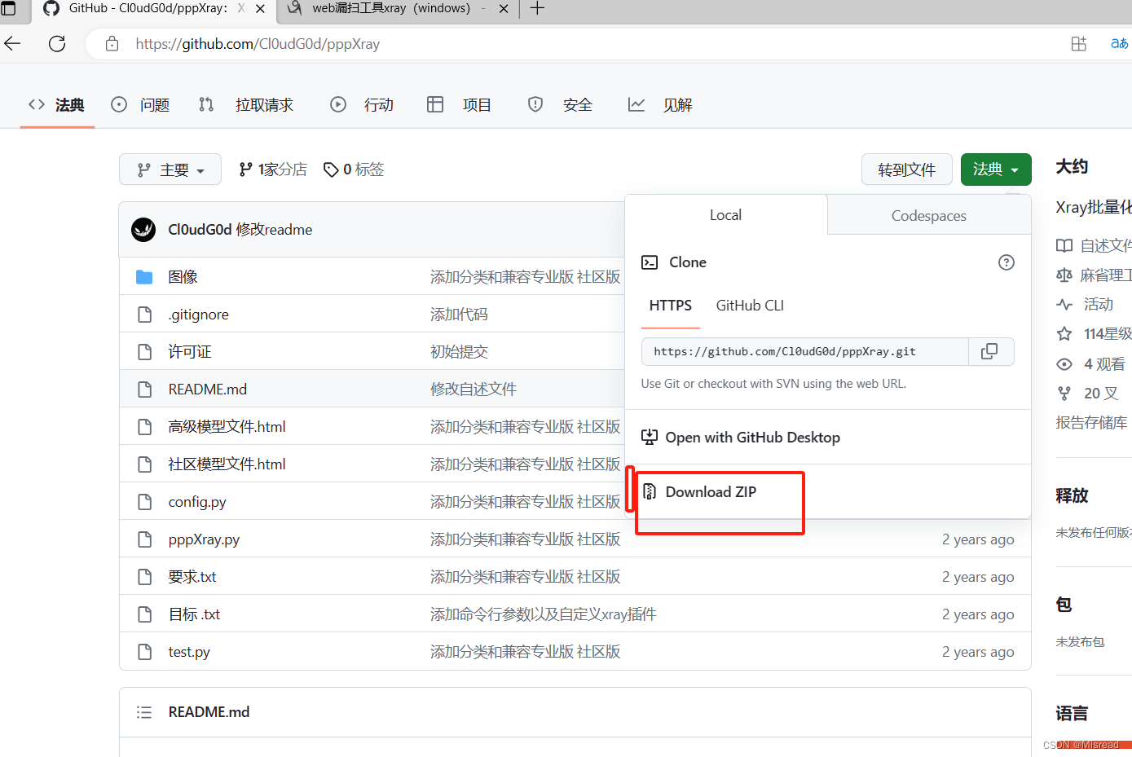Open 添加代码 commit for .gitignore
The height and width of the screenshot is (757, 1132).
[x=459, y=315]
